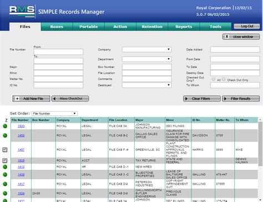Click the Box Number filter input field

pyautogui.click(x=146, y=67)
